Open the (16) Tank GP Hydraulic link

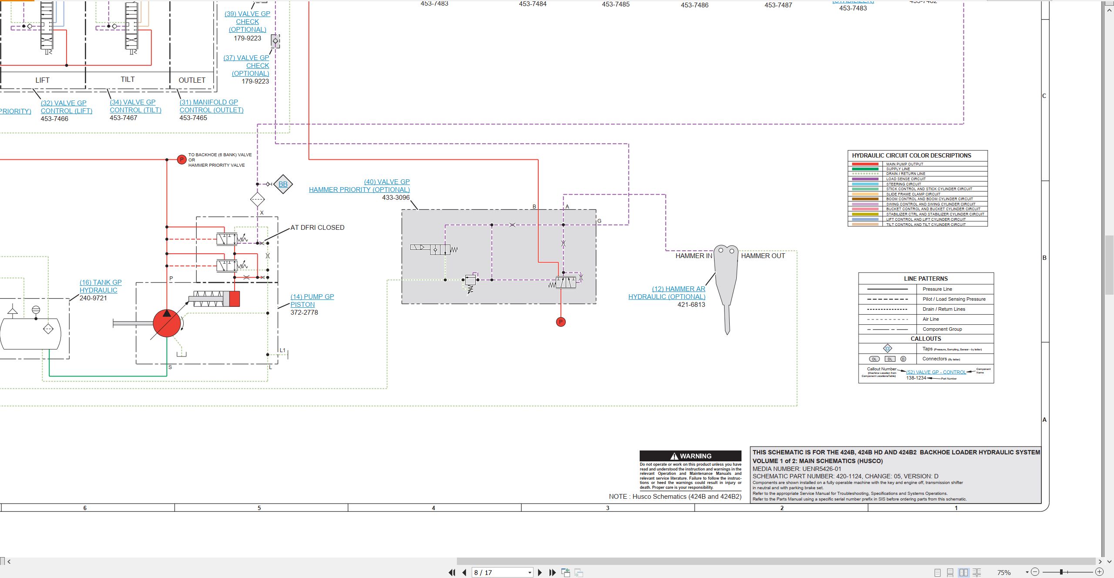coord(101,286)
